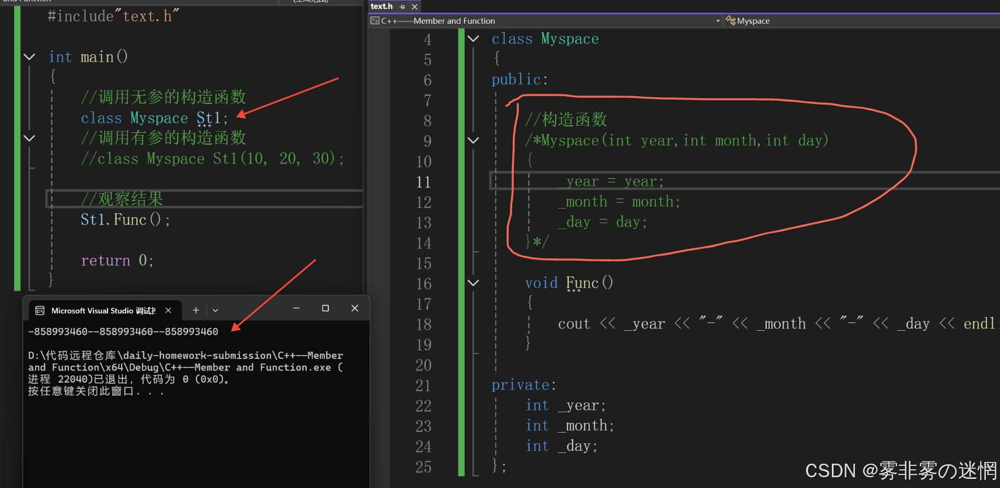Collapse the comment block starting at 调用有参的构造函数
This screenshot has width=1000, height=488.
[29, 138]
